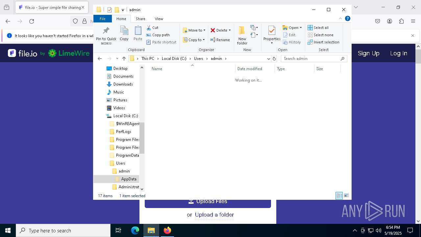
Task: Switch to the Home ribbon tab
Action: 121,19
